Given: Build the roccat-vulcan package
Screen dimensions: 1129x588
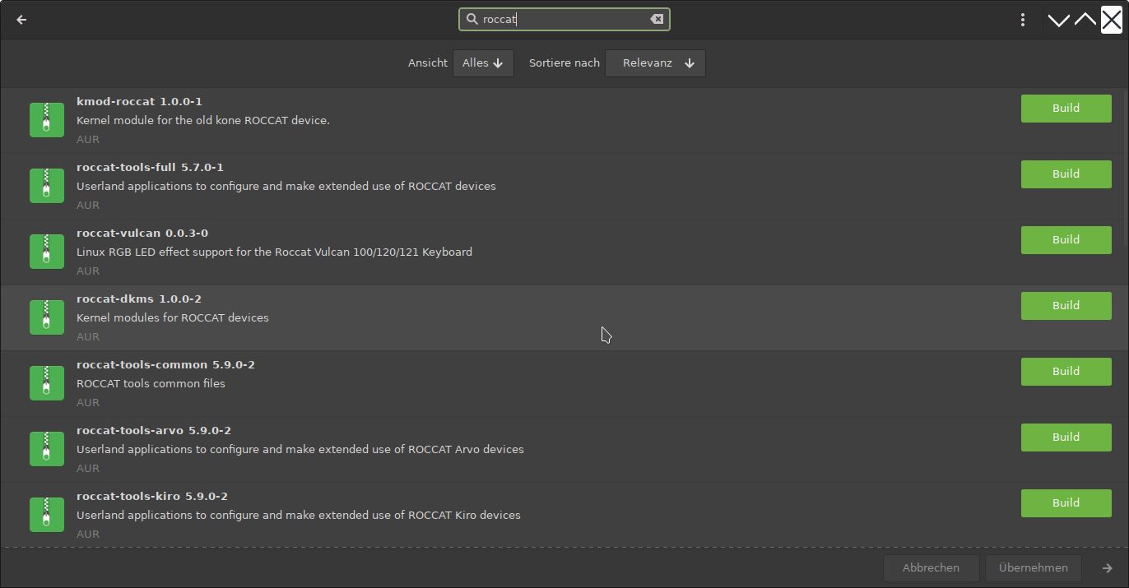Looking at the screenshot, I should (x=1066, y=240).
